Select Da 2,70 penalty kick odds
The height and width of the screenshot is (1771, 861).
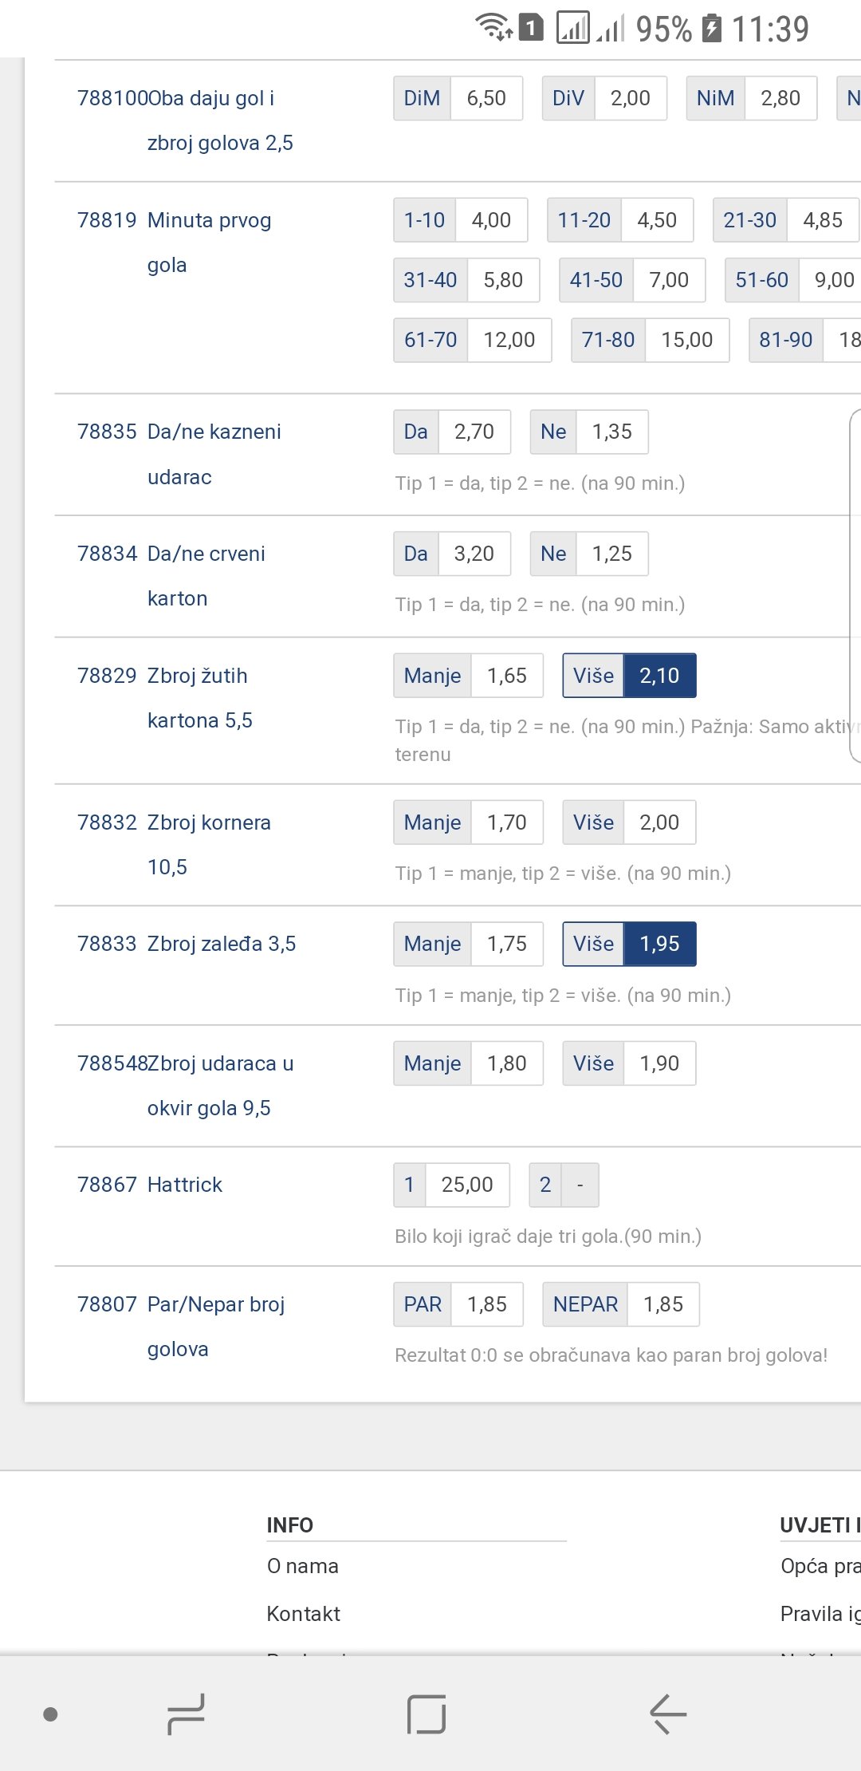click(x=452, y=432)
